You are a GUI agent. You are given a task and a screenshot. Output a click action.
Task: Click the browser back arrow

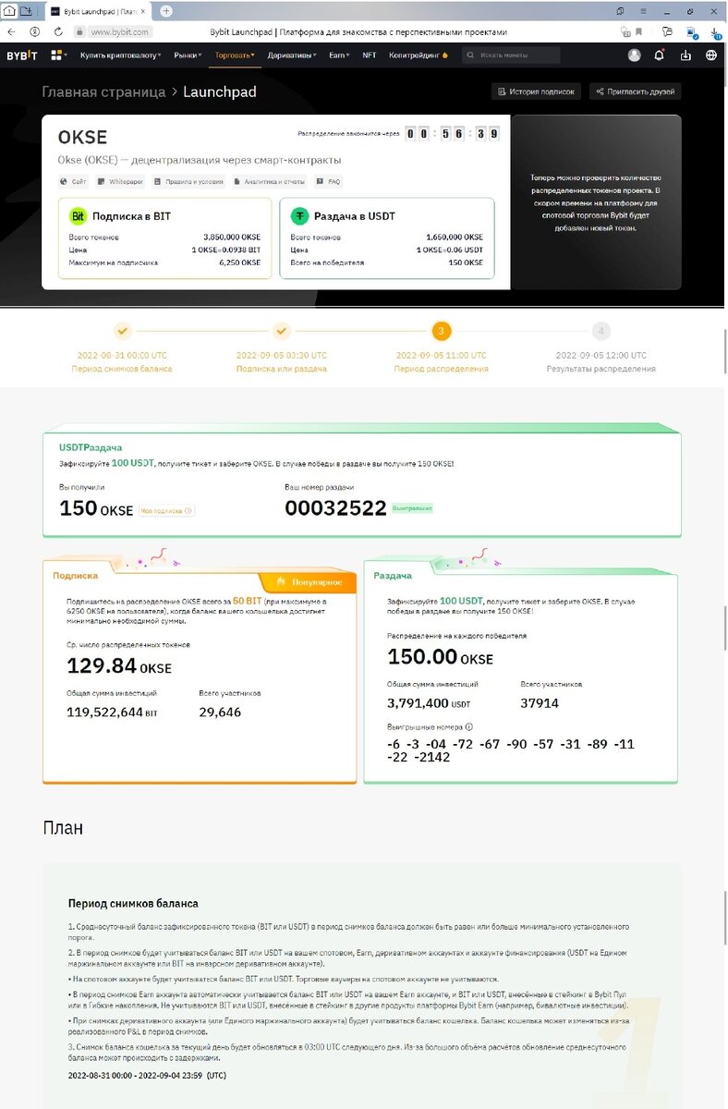11,31
